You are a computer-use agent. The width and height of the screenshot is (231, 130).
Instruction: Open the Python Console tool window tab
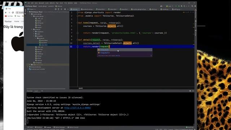click(x=73, y=127)
